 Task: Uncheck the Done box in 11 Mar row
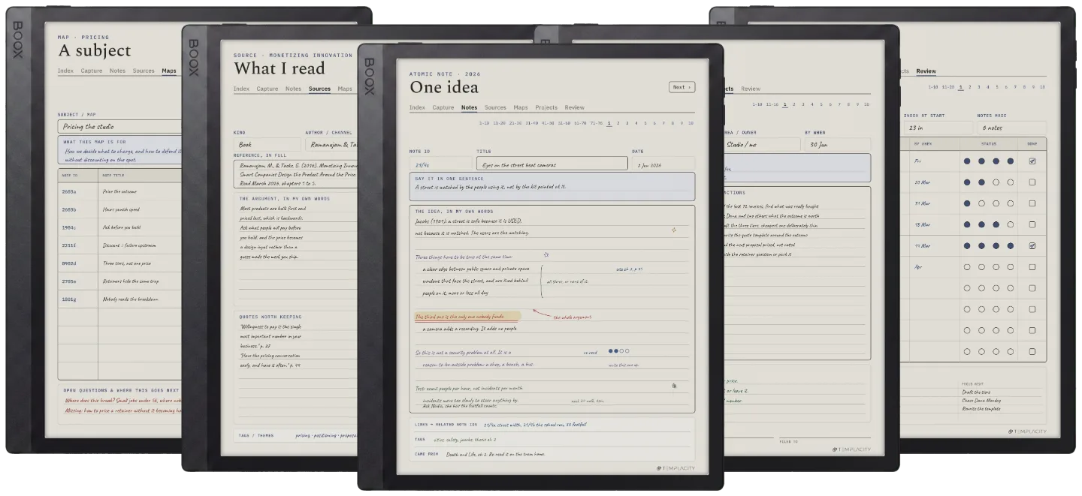[x=1032, y=245]
